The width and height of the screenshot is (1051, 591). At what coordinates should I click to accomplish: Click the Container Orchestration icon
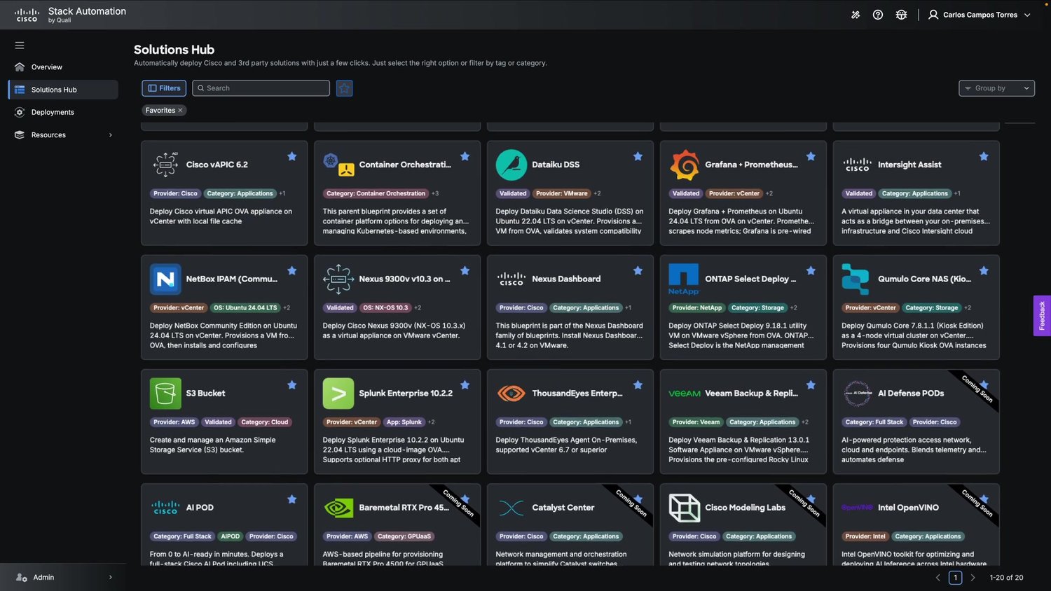[338, 165]
